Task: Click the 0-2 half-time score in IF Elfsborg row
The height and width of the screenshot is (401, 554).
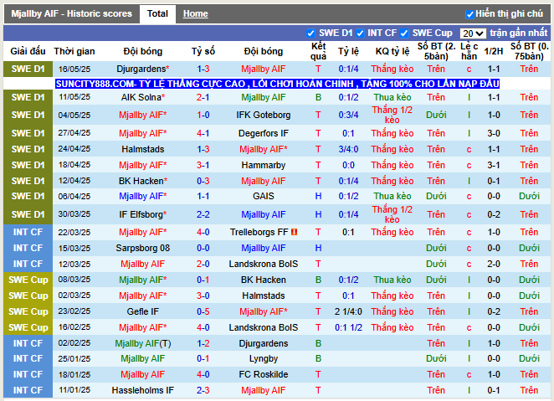Action: pyautogui.click(x=494, y=214)
